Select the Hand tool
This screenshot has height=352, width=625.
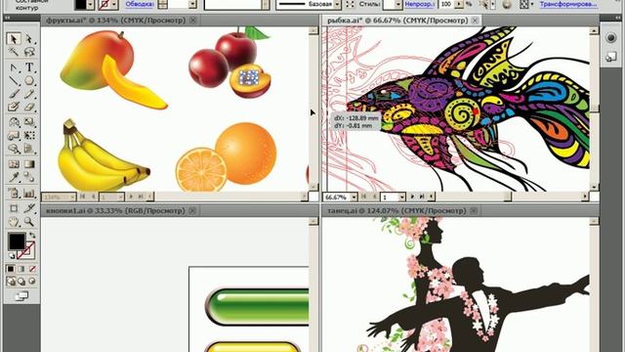(14, 222)
